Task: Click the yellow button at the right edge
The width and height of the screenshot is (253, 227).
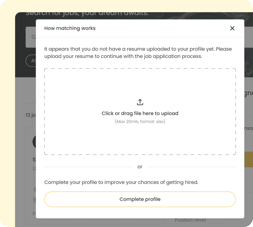Action: point(248,159)
